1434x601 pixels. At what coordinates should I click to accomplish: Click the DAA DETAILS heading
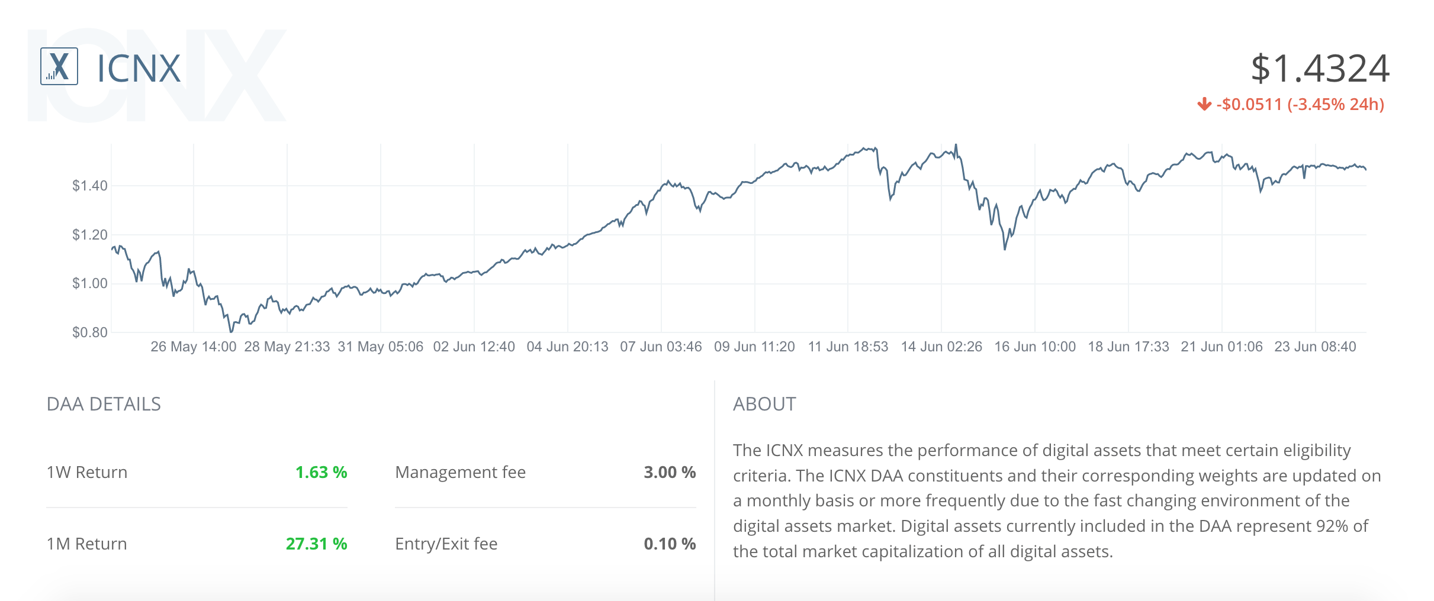(104, 404)
